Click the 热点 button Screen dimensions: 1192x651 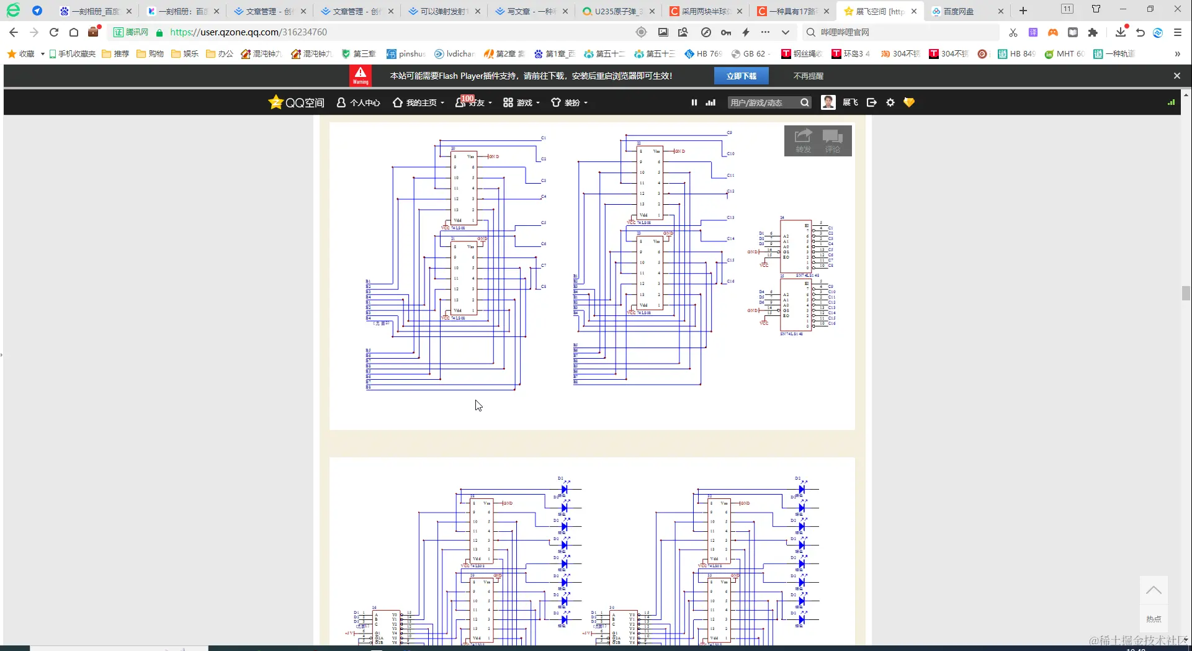pos(1154,619)
